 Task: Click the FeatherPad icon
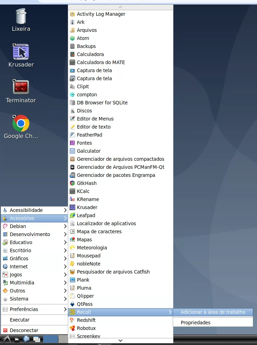tap(72, 135)
